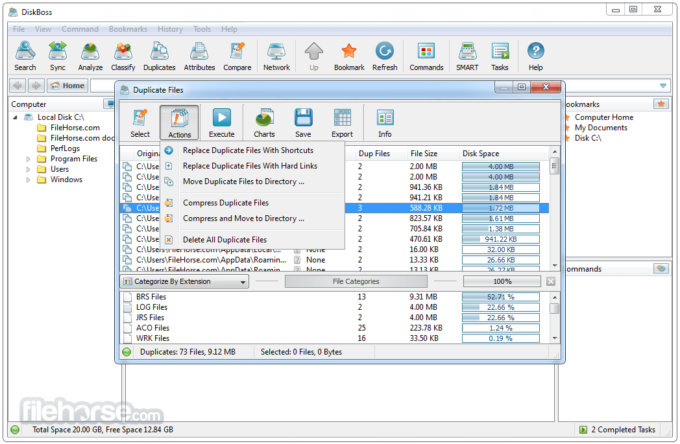Open the Tools menu

pos(202,29)
